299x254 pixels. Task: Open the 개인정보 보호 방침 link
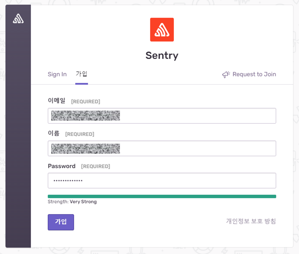[x=251, y=221]
